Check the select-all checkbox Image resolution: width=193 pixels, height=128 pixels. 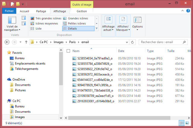[68, 51]
